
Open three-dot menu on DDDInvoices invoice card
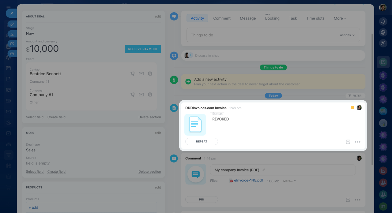357,142
